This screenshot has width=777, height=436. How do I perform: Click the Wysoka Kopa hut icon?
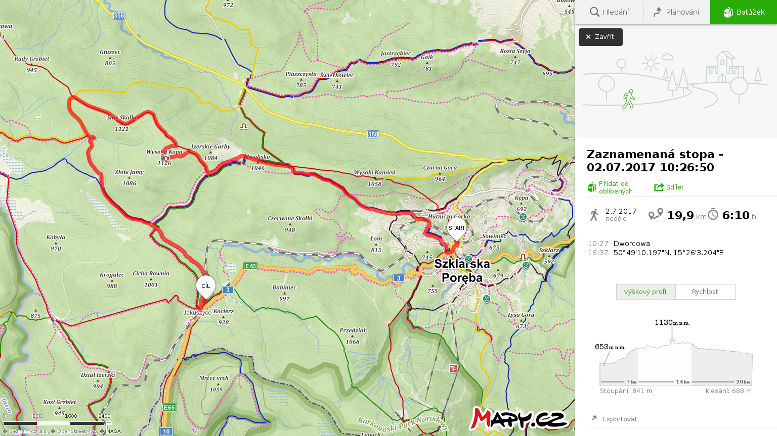pos(165,157)
